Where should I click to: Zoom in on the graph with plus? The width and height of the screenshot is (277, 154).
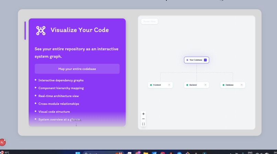(143, 114)
